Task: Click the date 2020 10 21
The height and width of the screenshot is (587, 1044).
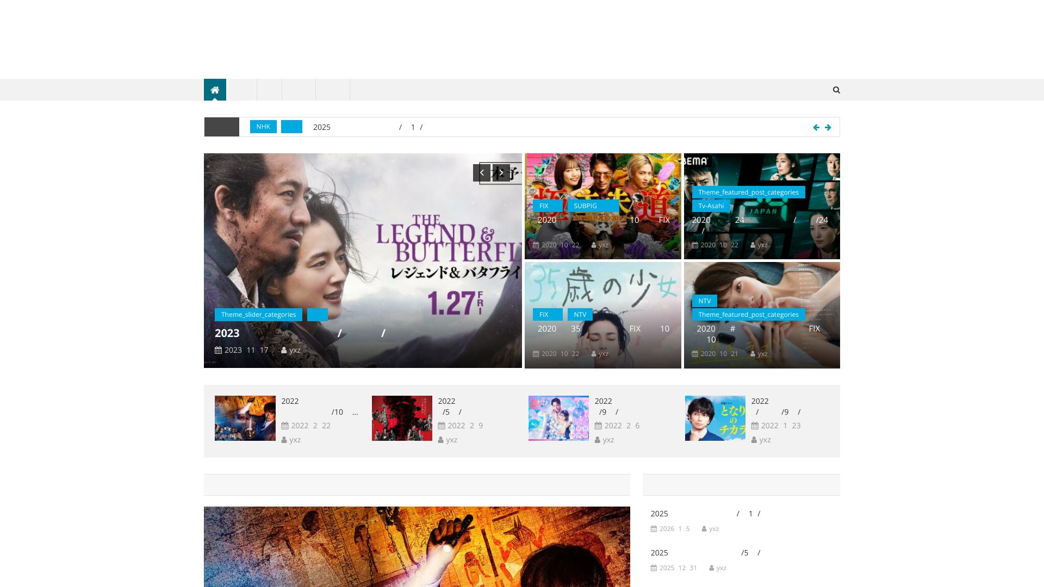Action: click(x=719, y=354)
